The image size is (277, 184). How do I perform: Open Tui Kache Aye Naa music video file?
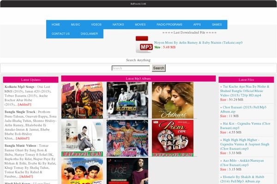tap(245, 91)
